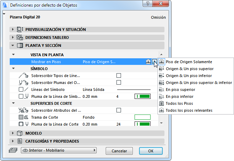The height and width of the screenshot is (161, 234).
Task: Select Piso de Origen Solamente option
Action: click(196, 62)
